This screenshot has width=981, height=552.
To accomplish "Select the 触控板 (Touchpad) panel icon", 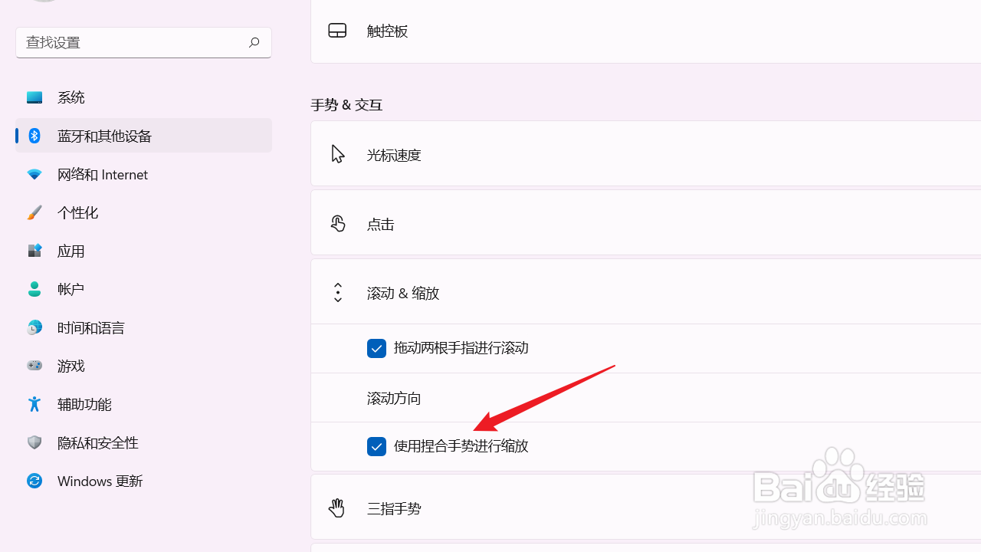I will [x=337, y=30].
